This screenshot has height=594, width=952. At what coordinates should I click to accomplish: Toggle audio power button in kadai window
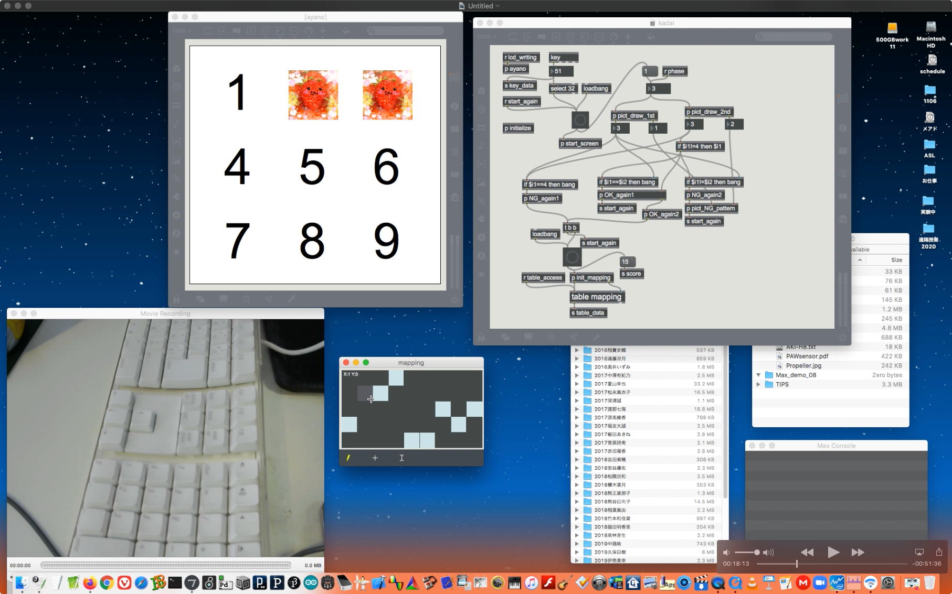pyautogui.click(x=843, y=337)
